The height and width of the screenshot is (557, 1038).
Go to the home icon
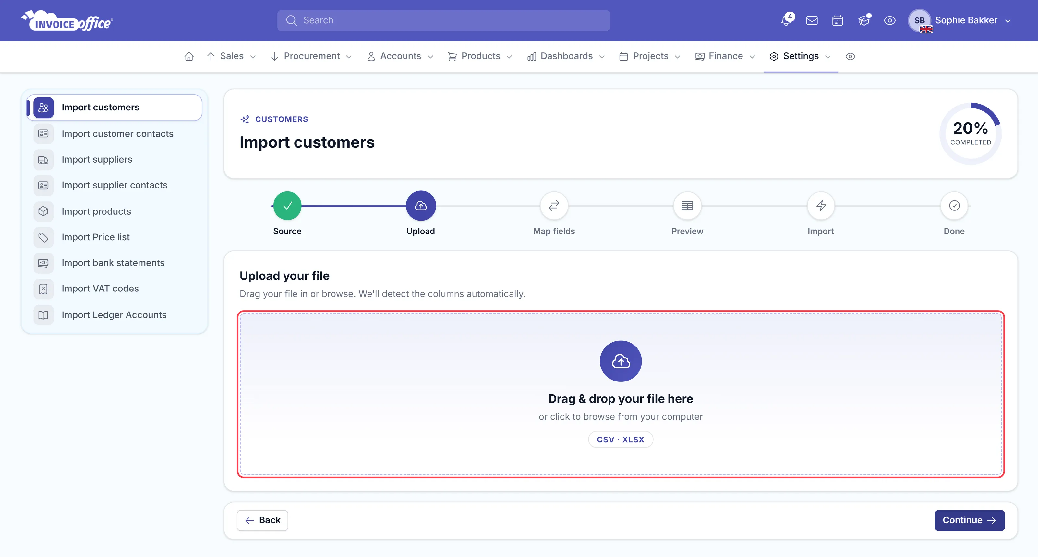pyautogui.click(x=189, y=56)
